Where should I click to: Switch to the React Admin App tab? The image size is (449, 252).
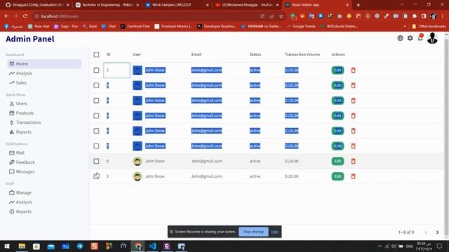pos(317,5)
